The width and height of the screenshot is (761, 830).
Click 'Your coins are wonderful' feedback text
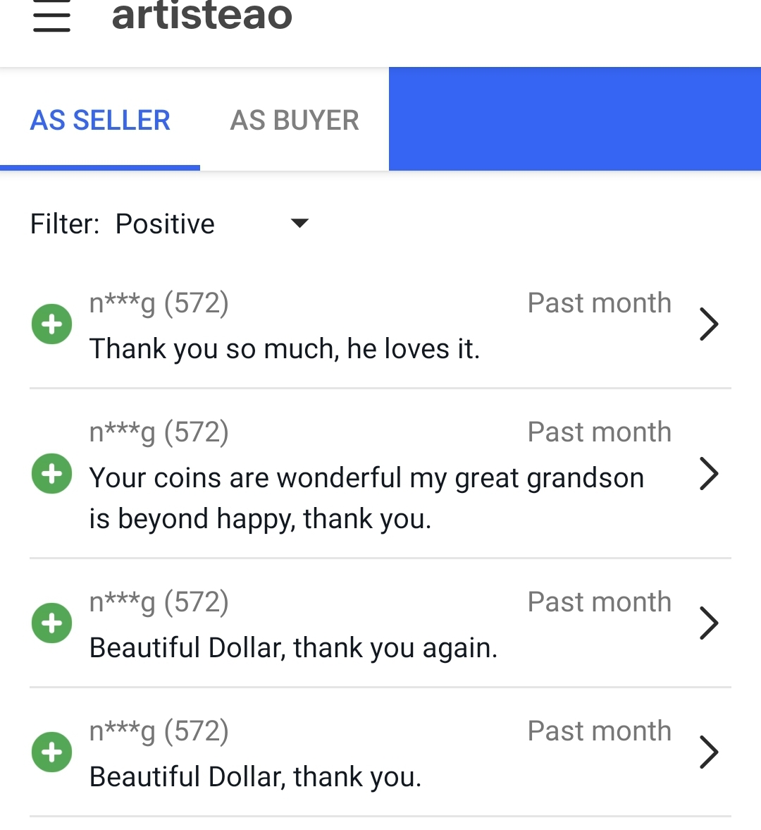click(x=366, y=498)
